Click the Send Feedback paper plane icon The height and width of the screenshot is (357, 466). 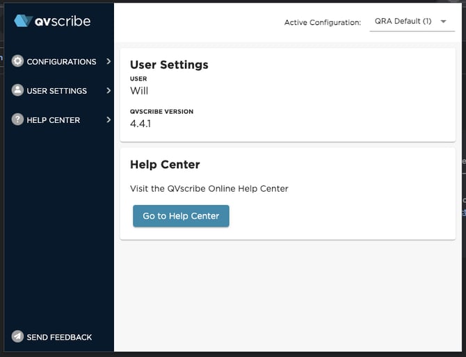point(18,337)
